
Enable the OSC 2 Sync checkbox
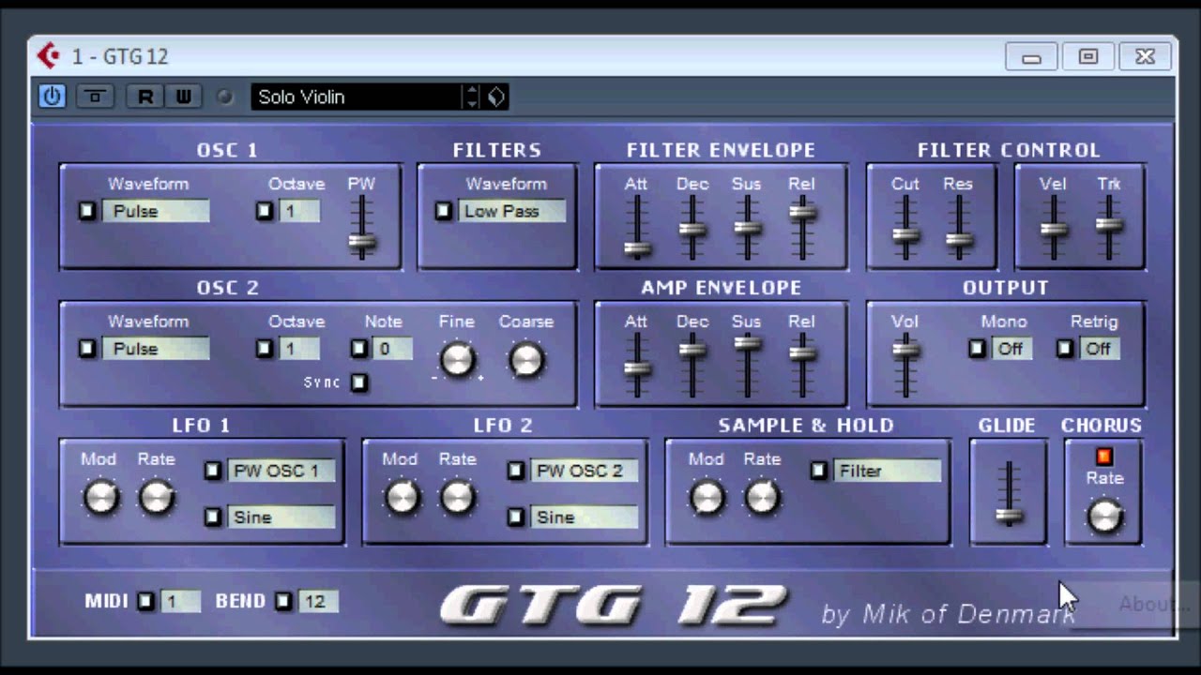point(359,382)
